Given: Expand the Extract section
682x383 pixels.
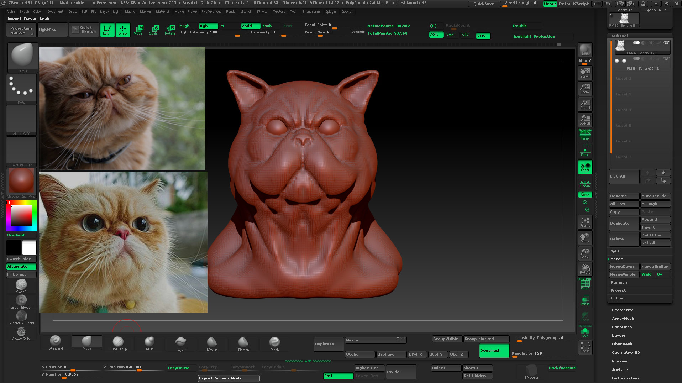Looking at the screenshot, I should click(618, 298).
